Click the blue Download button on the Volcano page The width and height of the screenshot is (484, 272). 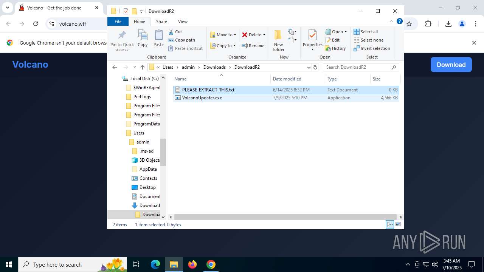[x=451, y=65]
